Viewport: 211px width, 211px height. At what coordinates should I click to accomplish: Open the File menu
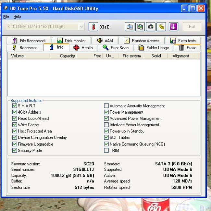point(6,17)
